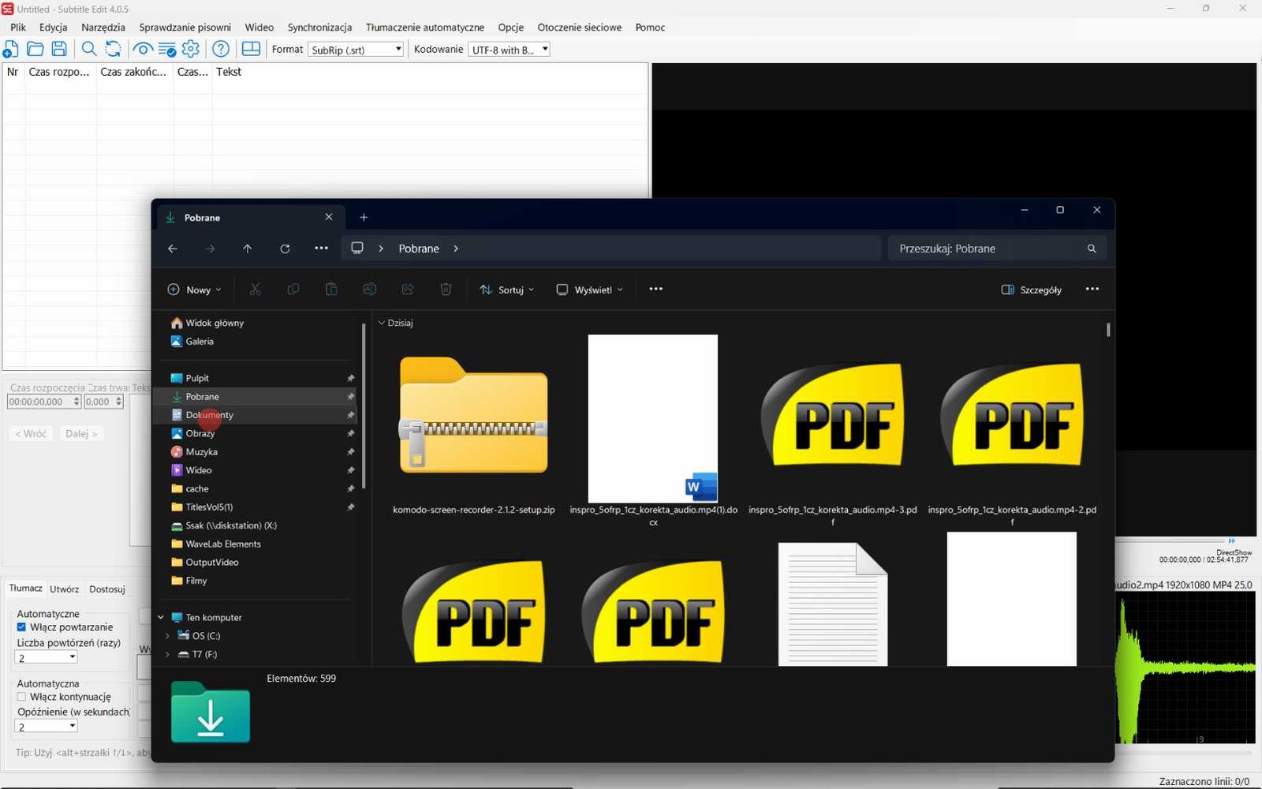Open the Sortuj dropdown
The height and width of the screenshot is (789, 1262).
coord(506,290)
